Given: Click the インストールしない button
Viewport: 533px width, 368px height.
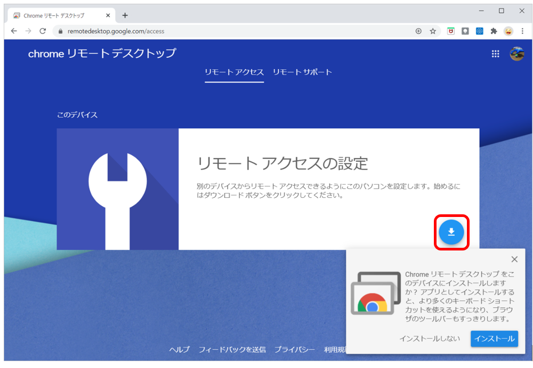Looking at the screenshot, I should pyautogui.click(x=430, y=339).
